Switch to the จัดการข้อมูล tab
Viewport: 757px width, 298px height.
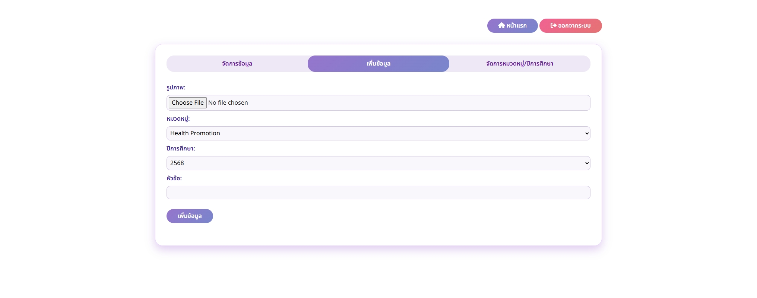point(237,64)
